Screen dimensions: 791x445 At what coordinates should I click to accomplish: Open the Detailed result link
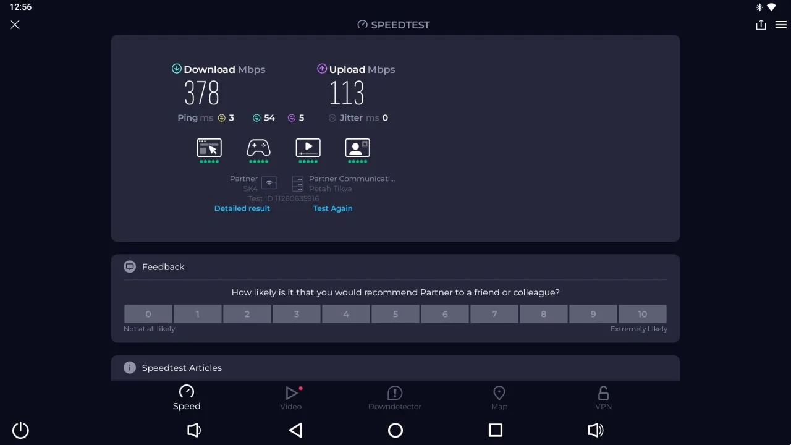point(242,208)
